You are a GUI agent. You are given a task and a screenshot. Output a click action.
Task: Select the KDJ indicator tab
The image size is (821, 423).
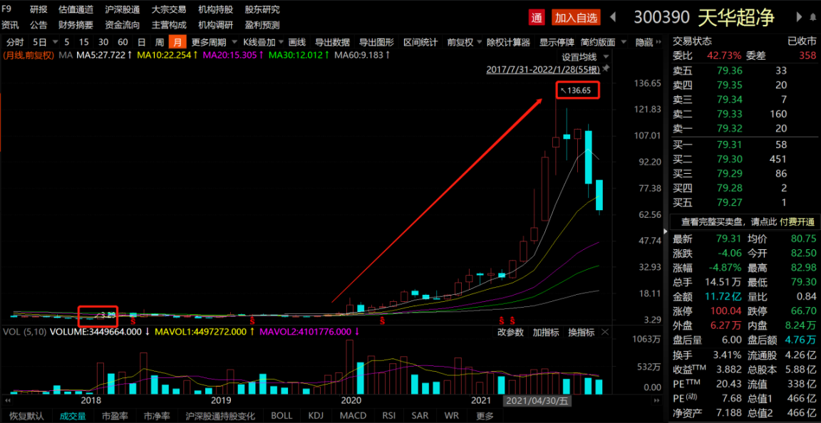[x=316, y=416]
